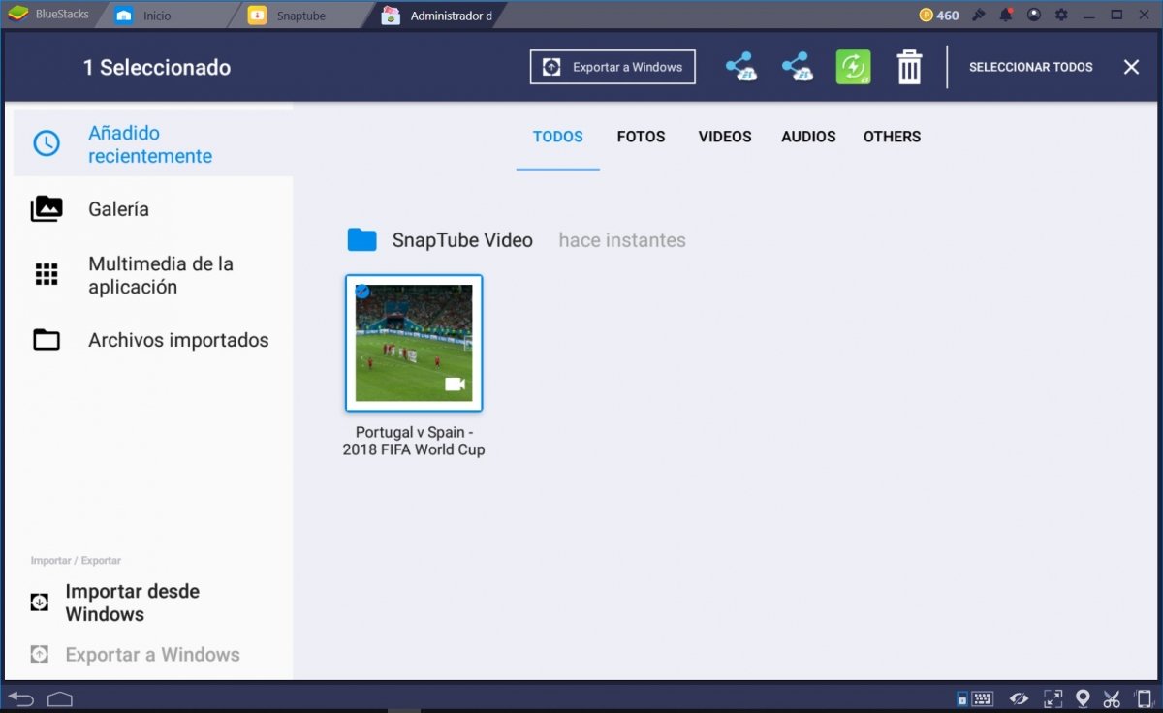Click Importar desde Windows
The height and width of the screenshot is (713, 1163).
[132, 603]
